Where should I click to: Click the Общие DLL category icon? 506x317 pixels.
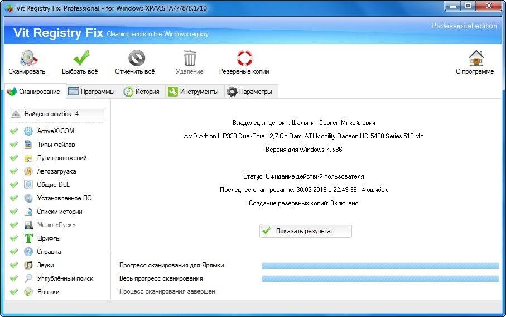28,185
